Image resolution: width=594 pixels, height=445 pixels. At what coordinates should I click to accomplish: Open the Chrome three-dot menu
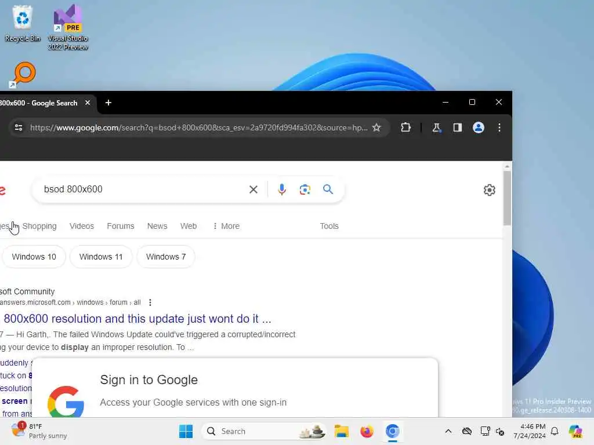point(499,127)
